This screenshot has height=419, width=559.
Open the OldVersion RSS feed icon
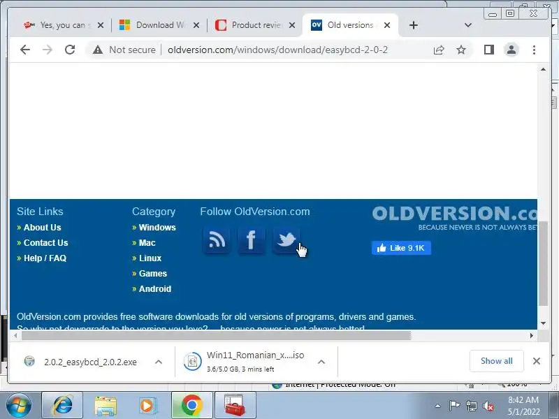(x=217, y=240)
